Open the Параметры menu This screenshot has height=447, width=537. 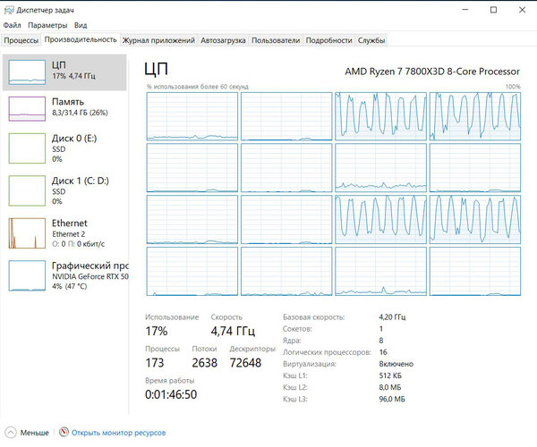coord(47,25)
